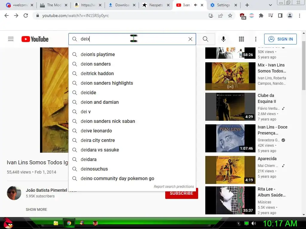This screenshot has height=229, width=306.
Task: Click the URL in the address bar
Action: click(76, 16)
